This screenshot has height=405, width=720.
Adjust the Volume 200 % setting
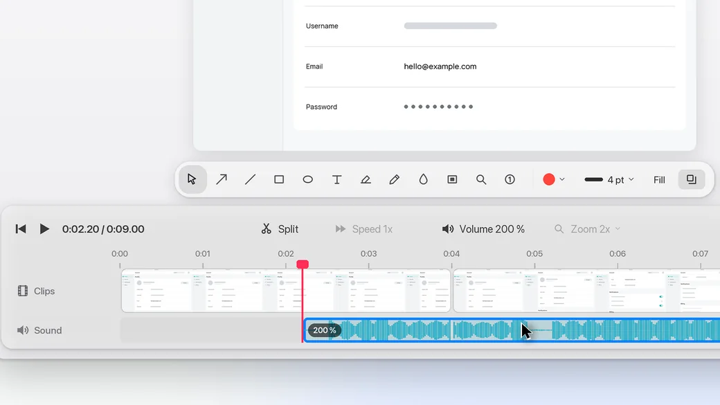483,228
